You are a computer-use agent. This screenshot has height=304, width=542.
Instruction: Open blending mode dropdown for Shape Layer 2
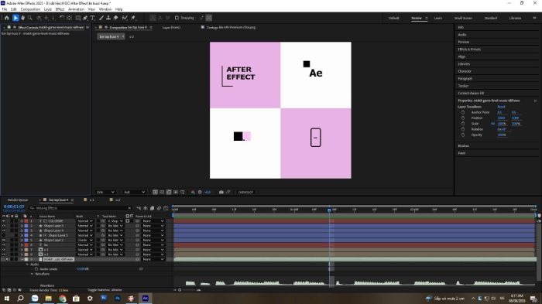84,240
